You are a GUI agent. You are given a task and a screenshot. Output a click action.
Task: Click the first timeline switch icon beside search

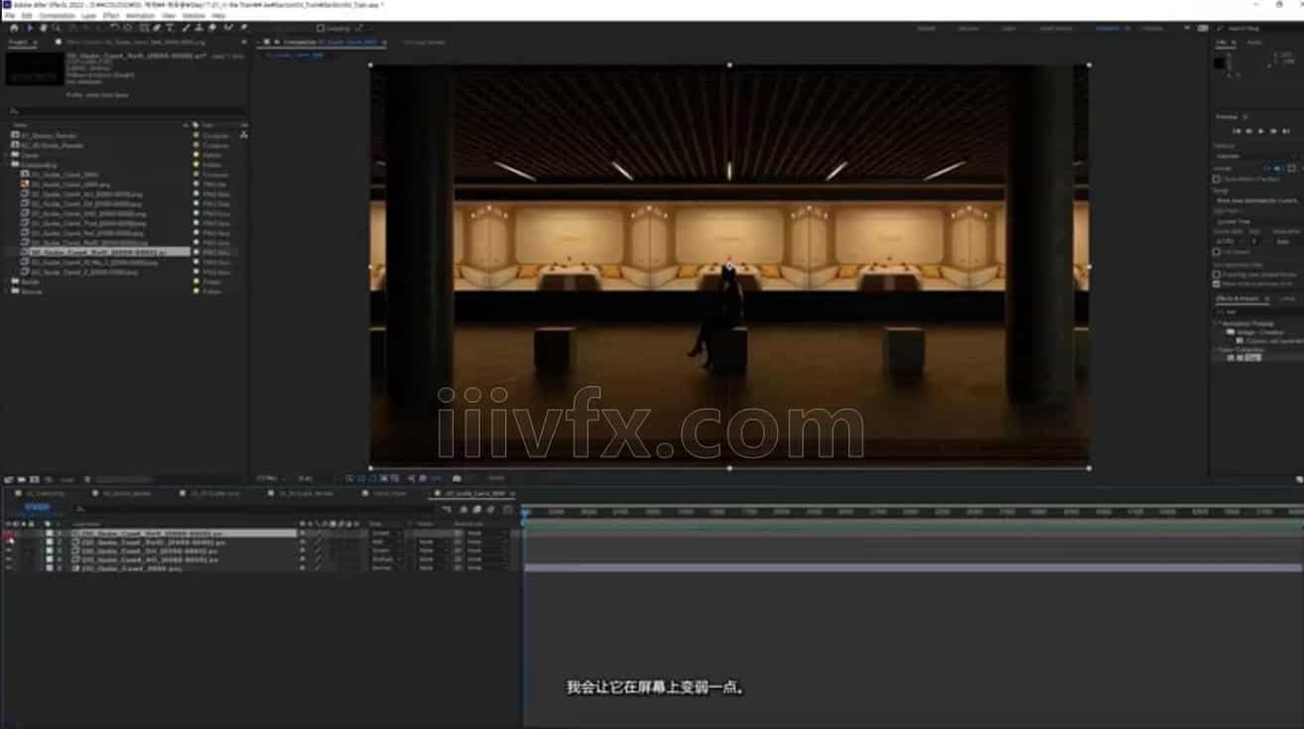pyautogui.click(x=447, y=510)
